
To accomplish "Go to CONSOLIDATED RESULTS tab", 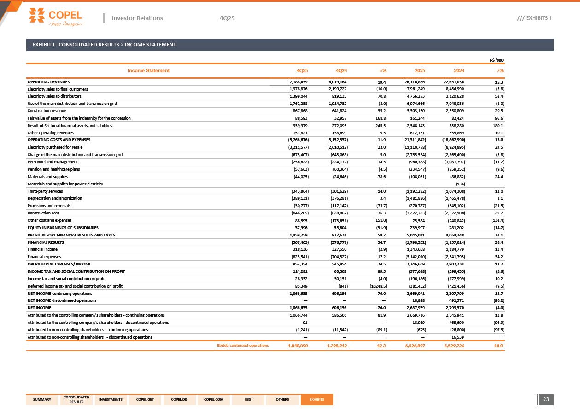I will click(76, 400).
